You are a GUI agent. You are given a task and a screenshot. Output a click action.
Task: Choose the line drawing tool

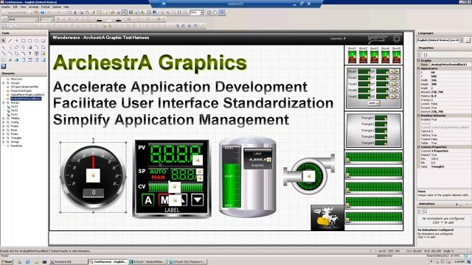pos(10,40)
